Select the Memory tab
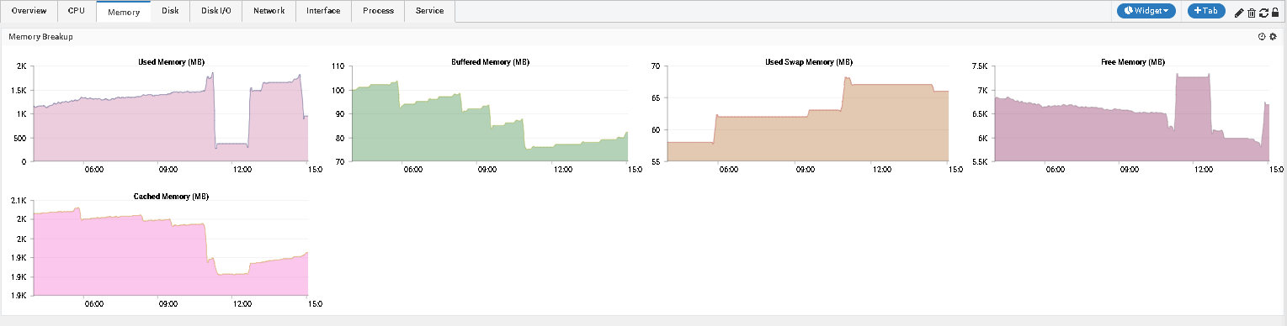The width and height of the screenshot is (1287, 326). coord(124,12)
